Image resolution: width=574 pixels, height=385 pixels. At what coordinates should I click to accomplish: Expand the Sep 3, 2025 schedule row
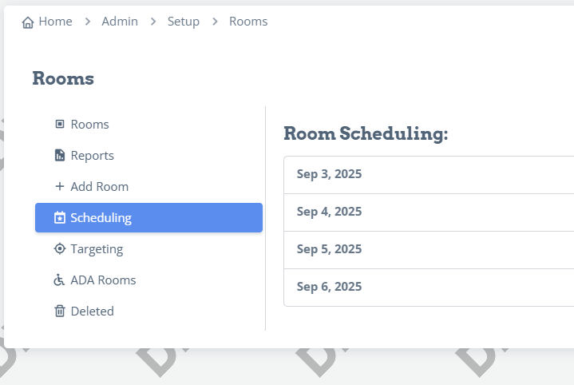(429, 175)
